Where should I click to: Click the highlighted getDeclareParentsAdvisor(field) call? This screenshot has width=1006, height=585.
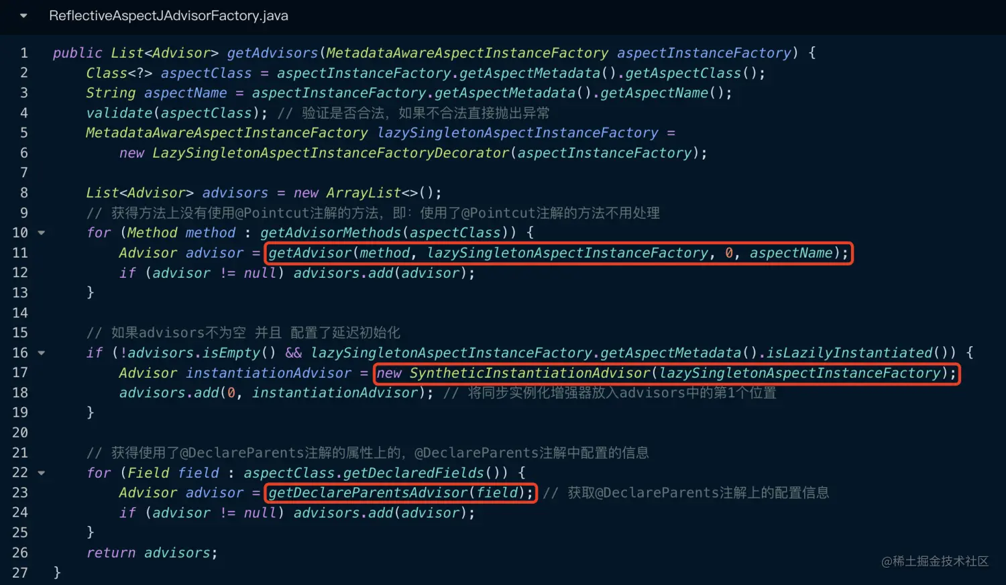(x=401, y=493)
